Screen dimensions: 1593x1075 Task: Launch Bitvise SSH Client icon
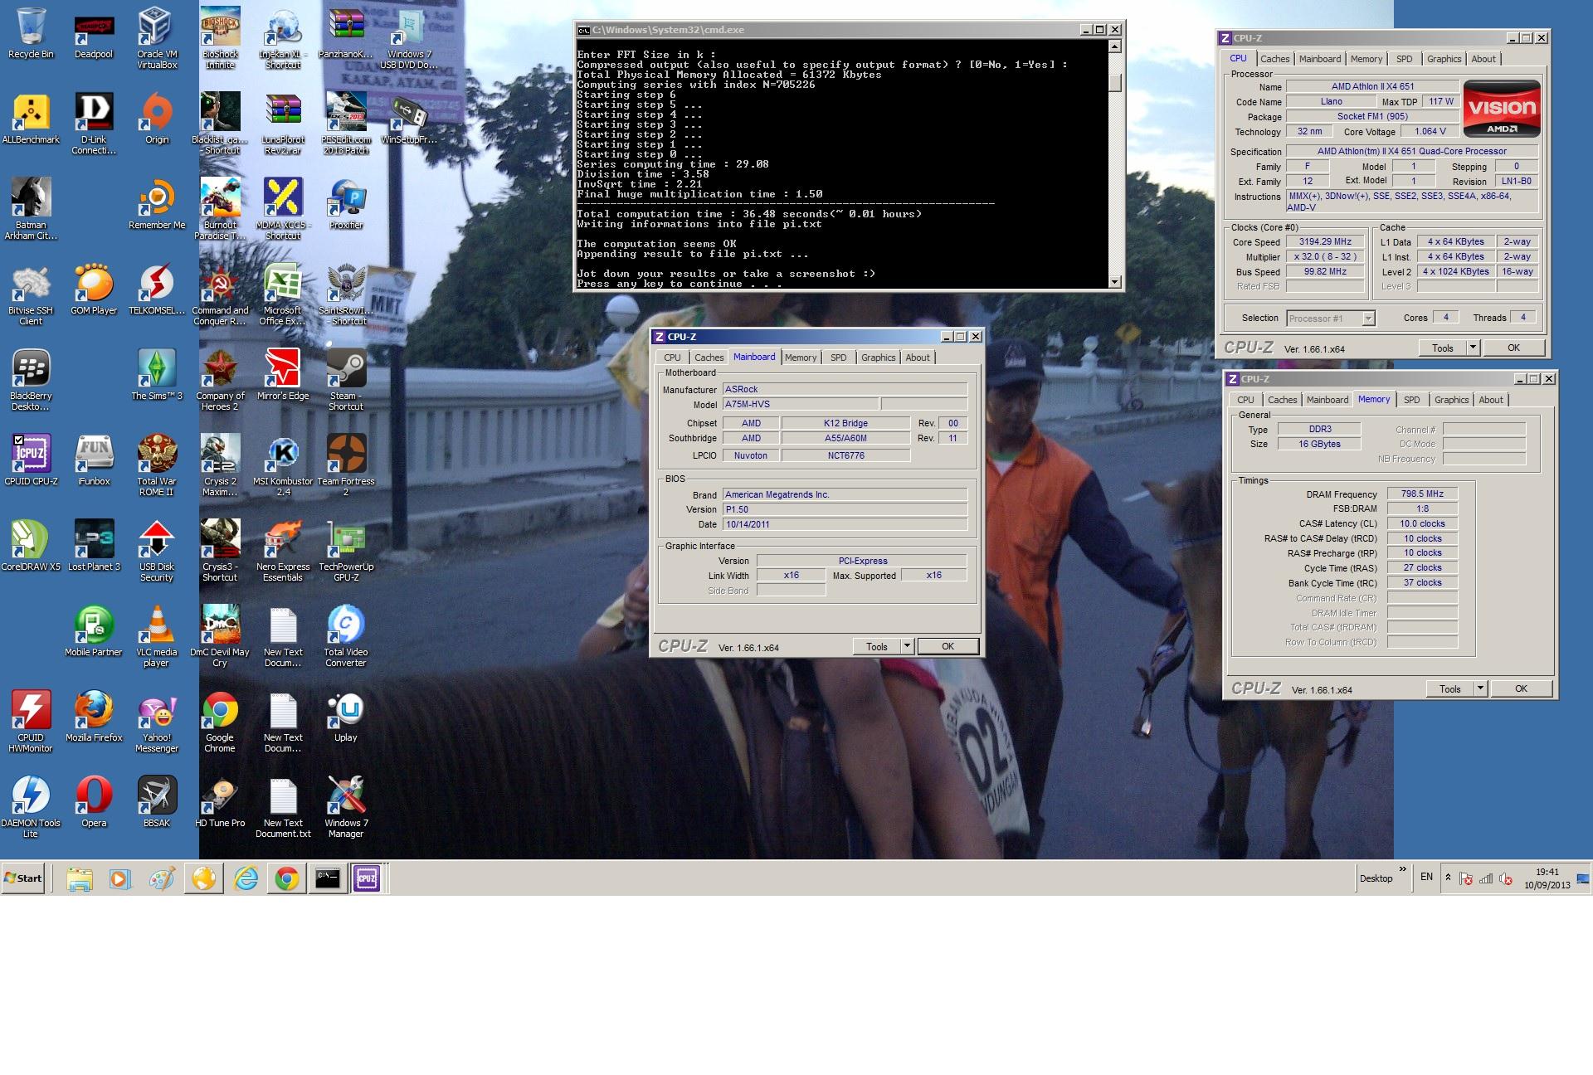[x=31, y=294]
